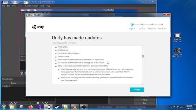Image resolution: width=196 pixels, height=110 pixels.
Task: Switch to OBS Studio from the taskbar
Action: (x=84, y=107)
